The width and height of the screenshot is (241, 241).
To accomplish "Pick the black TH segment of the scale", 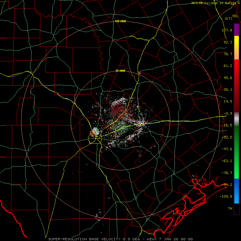I will point(236,209).
